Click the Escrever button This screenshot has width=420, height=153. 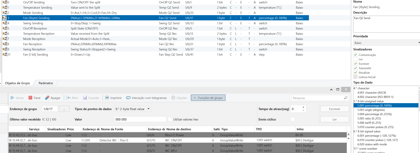[x=335, y=109]
